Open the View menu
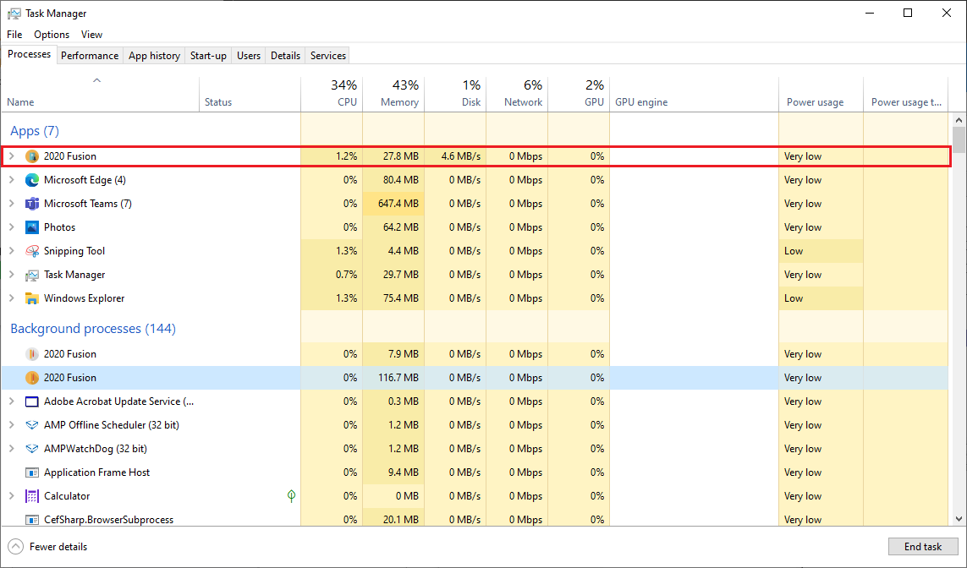Screen dimensions: 967x568 click(91, 35)
